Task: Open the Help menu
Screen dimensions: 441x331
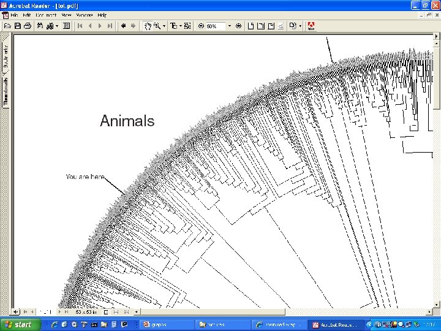Action: coord(102,15)
